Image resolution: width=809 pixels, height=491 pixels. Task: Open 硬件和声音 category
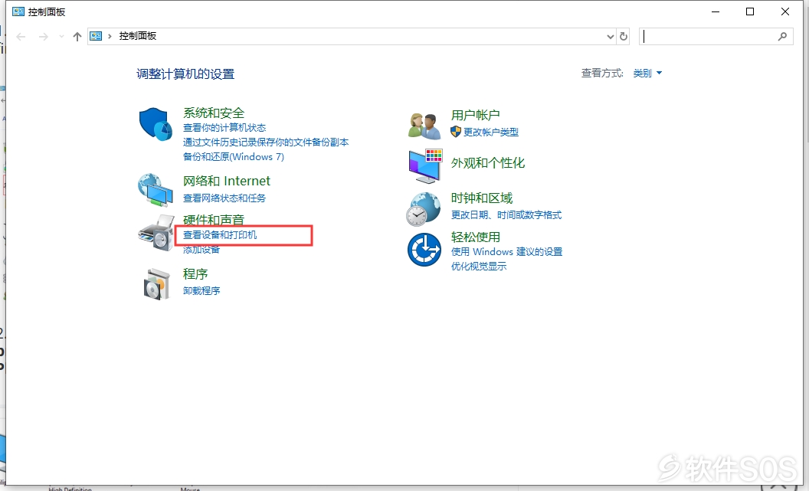coord(214,220)
